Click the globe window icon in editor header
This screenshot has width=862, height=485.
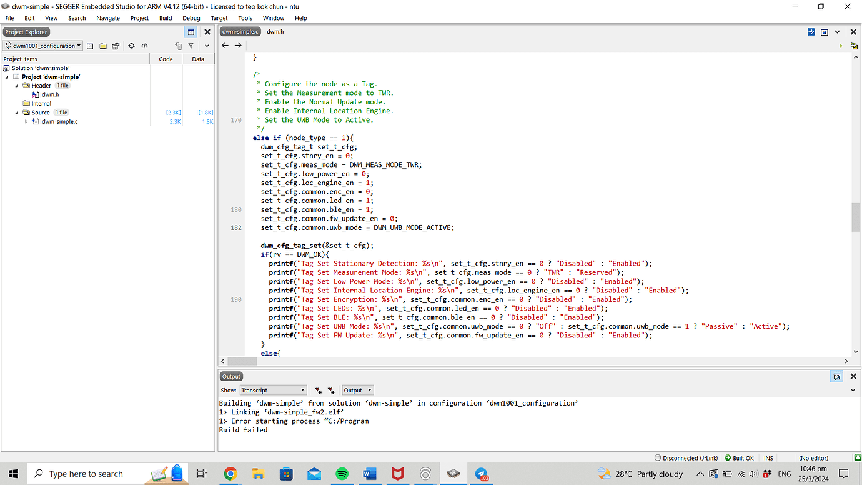825,32
